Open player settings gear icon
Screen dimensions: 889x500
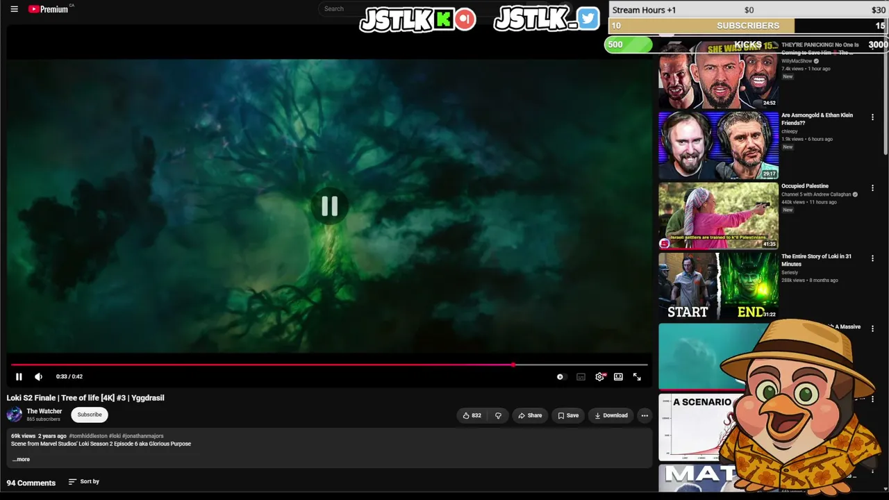tap(600, 376)
